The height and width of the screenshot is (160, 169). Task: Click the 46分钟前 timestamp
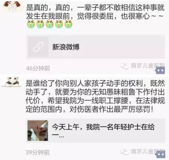pos(38,68)
